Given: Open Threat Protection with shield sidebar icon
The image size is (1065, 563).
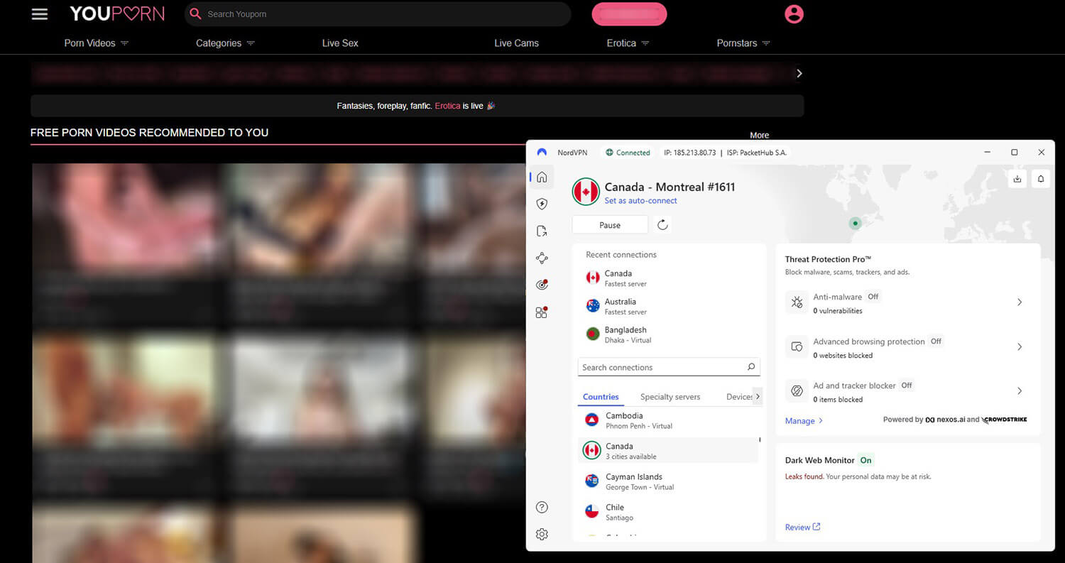Looking at the screenshot, I should (x=542, y=204).
